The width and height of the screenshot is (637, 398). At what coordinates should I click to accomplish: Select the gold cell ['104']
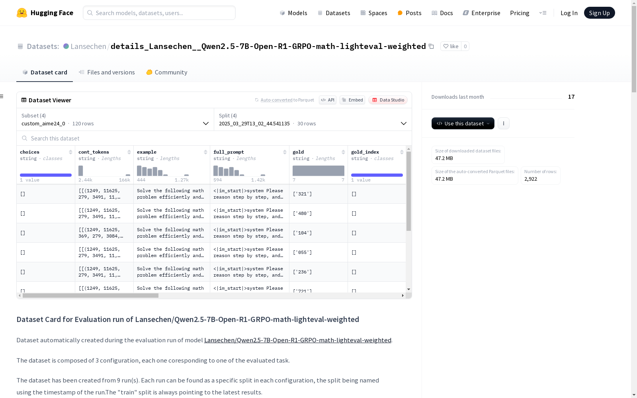pos(318,233)
